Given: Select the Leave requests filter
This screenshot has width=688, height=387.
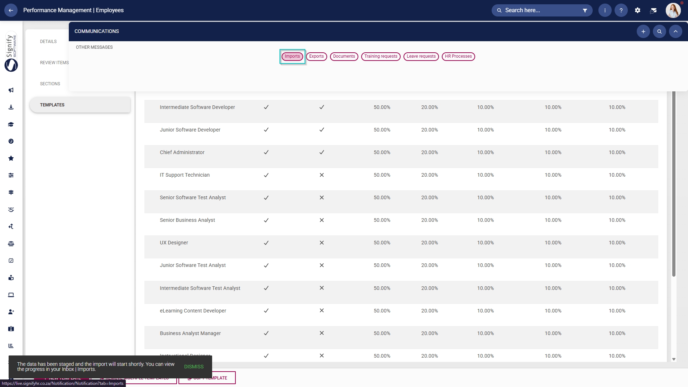Looking at the screenshot, I should 421,56.
